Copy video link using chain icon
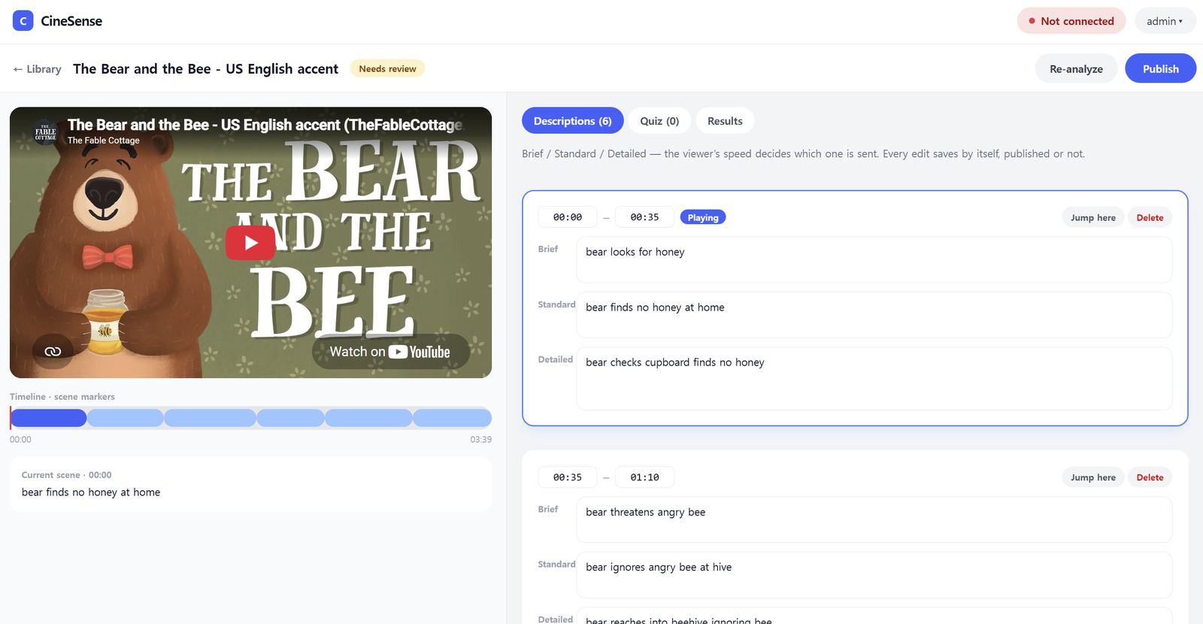Image resolution: width=1203 pixels, height=624 pixels. pyautogui.click(x=53, y=351)
